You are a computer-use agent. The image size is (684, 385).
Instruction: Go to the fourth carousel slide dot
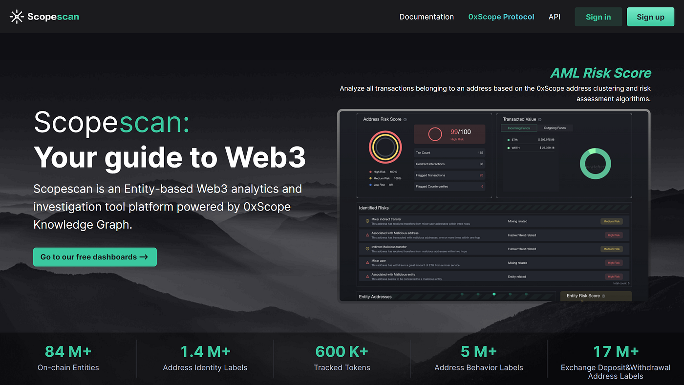pos(510,294)
